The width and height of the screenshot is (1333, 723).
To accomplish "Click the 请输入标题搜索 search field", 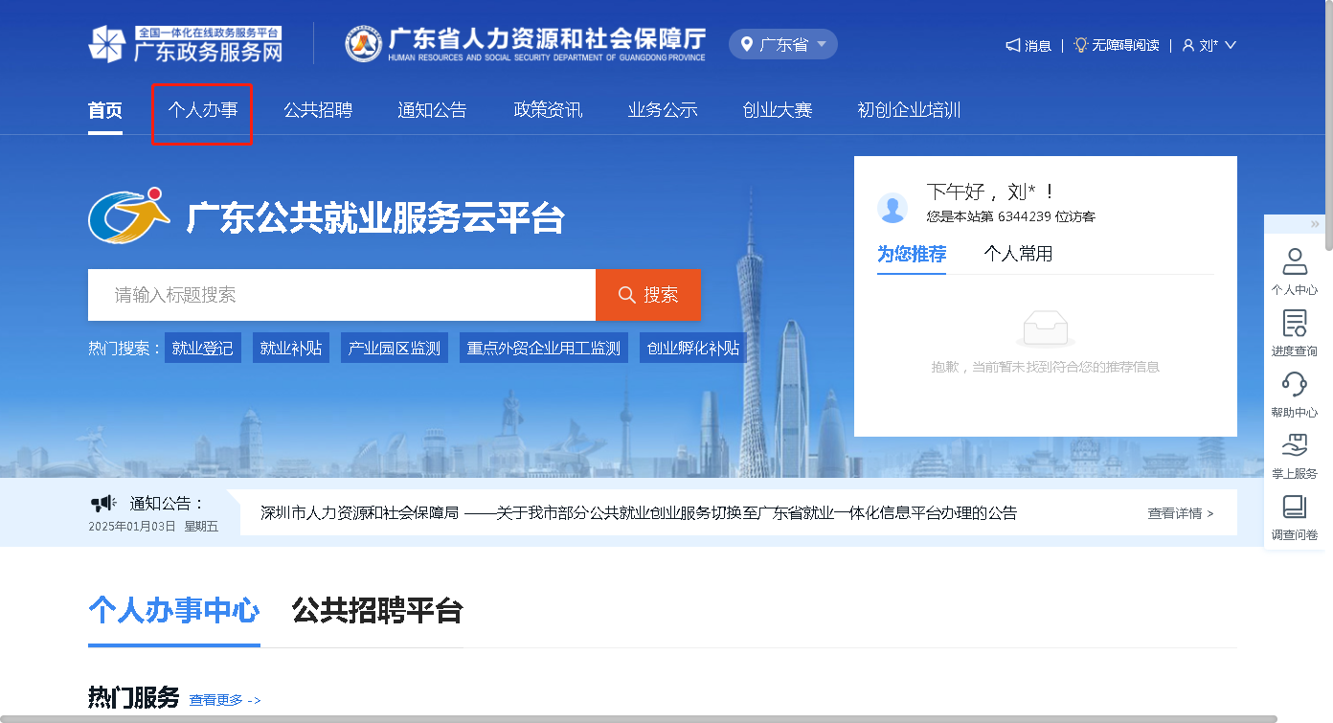I will pos(342,295).
